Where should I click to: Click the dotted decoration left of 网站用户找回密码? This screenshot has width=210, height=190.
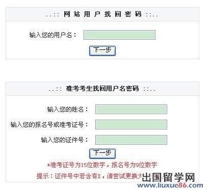[x=52, y=15]
